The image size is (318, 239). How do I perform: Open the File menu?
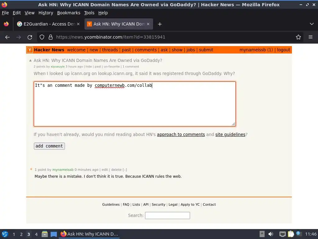(x=5, y=13)
